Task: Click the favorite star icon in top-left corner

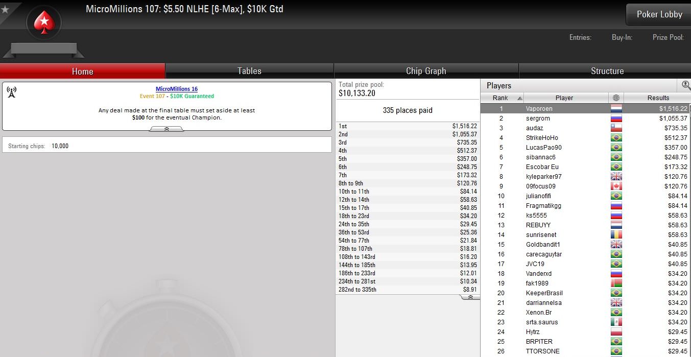Action: [5, 9]
